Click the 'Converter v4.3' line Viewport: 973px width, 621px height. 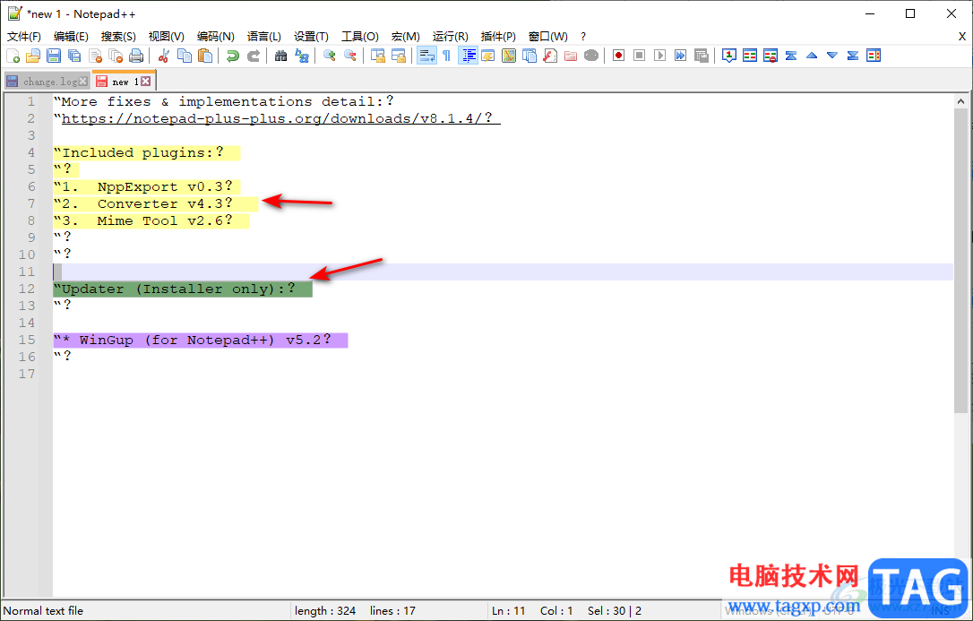pos(156,203)
